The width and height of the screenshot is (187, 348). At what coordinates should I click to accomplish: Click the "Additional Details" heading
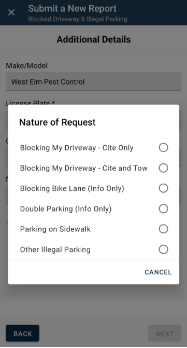point(93,39)
